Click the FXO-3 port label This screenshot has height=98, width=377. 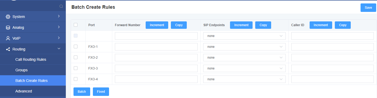click(x=93, y=68)
